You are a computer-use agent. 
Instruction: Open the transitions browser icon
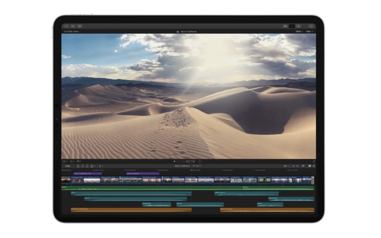click(x=314, y=166)
